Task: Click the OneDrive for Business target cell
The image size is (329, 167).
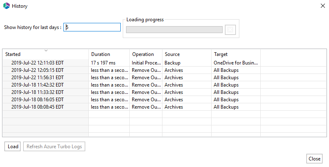Action: point(236,63)
